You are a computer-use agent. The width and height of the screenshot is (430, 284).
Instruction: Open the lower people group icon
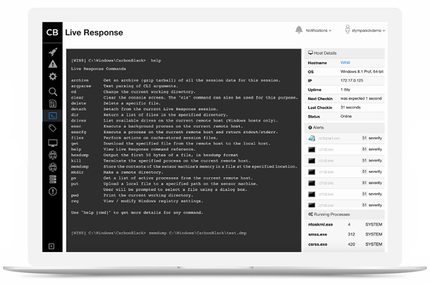53,167
